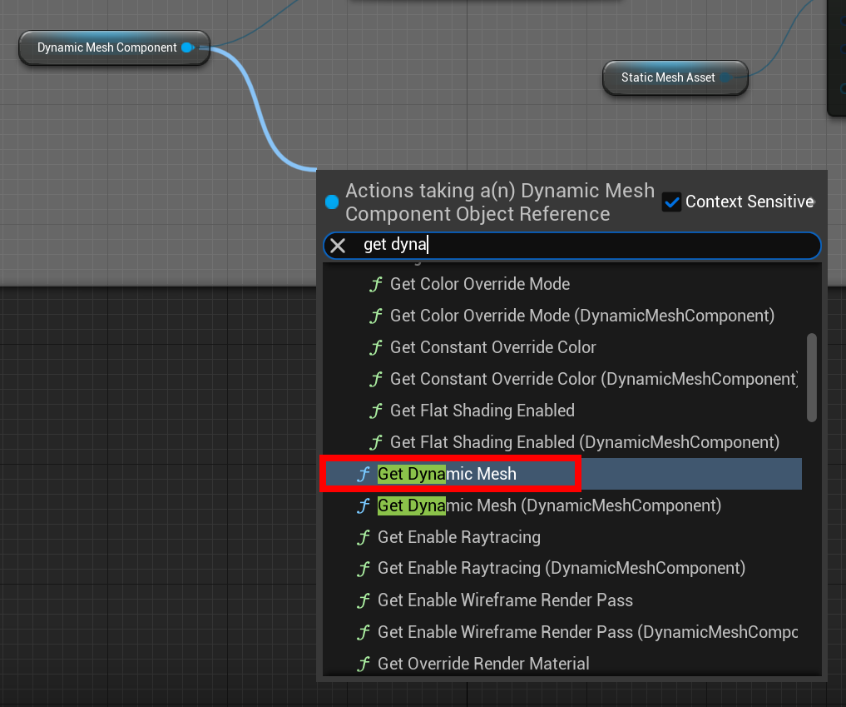Click function icon beside Get Flat Shading Enabled
Viewport: 846px width, 707px height.
376,411
